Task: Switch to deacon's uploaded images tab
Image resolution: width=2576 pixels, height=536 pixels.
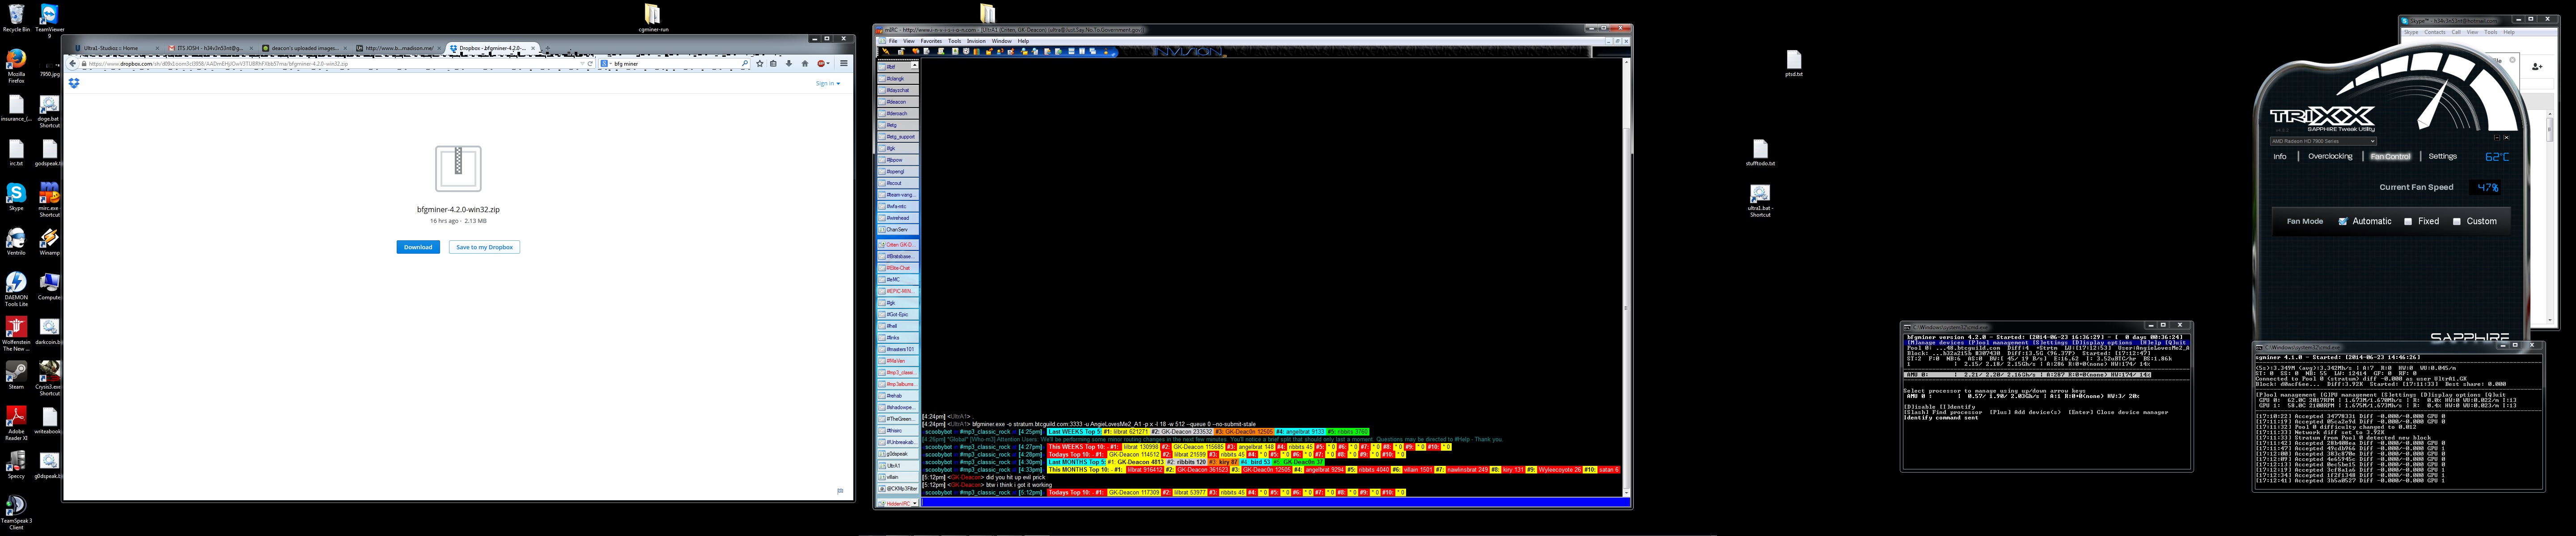Action: 305,48
